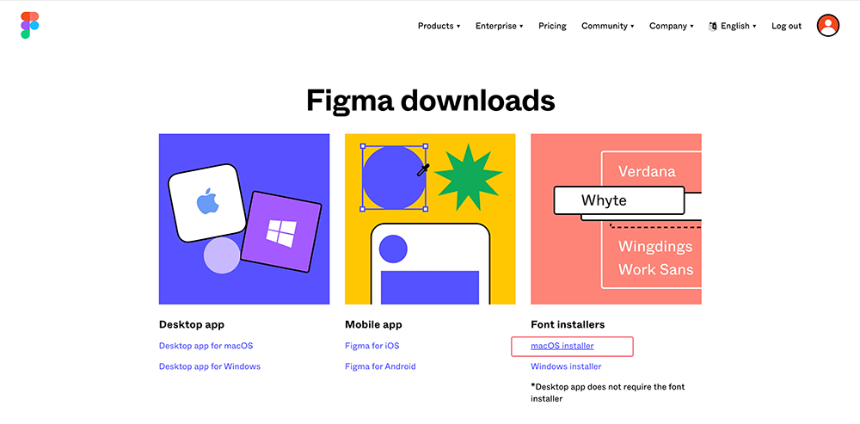Open the Company dropdown menu
860x424 pixels.
(x=671, y=27)
